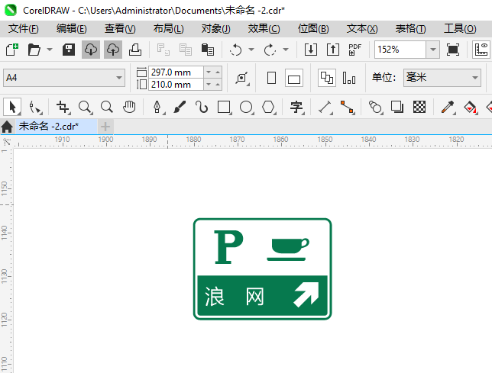This screenshot has width=492, height=373.
Task: Click the cloud upload icon
Action: 113,50
